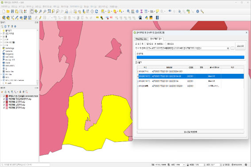Switch to the first tab of the dialog

(x=141, y=39)
